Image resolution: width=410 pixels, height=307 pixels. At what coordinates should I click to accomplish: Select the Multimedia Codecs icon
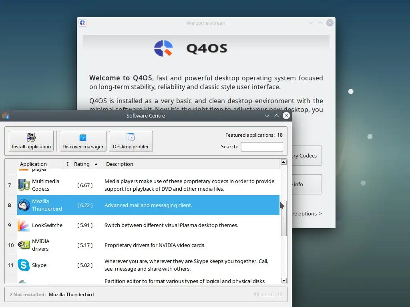[x=24, y=185]
